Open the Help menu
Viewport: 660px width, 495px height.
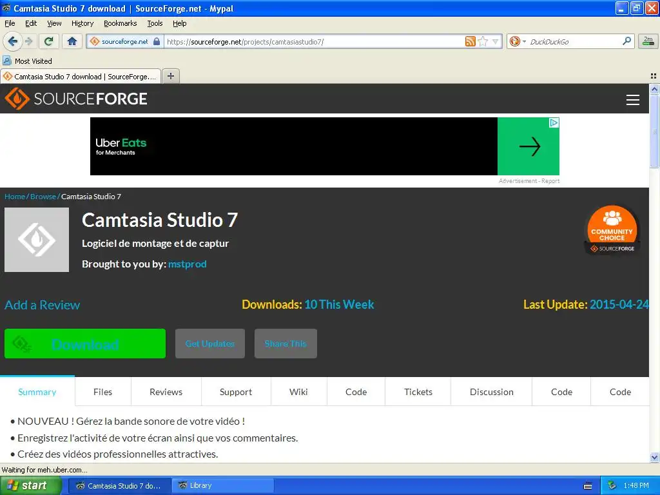[179, 23]
